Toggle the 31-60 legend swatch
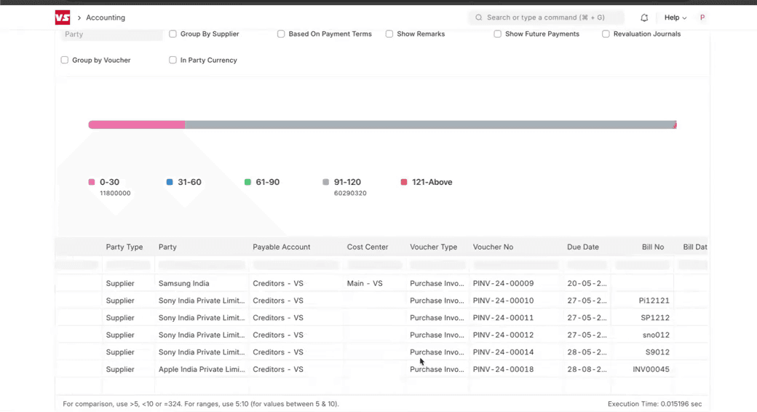The height and width of the screenshot is (412, 757). pyautogui.click(x=170, y=182)
